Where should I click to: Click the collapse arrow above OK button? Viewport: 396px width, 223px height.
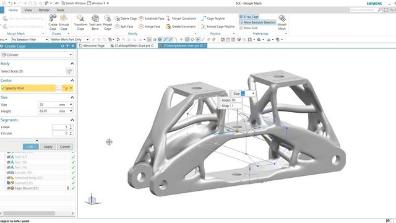37,141
